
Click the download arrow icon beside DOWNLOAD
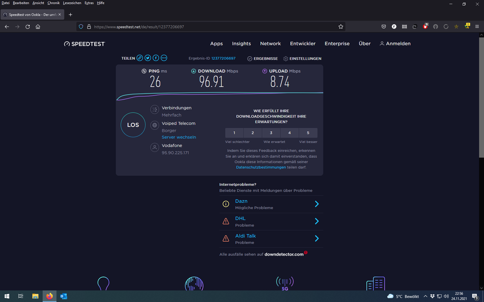coord(194,71)
